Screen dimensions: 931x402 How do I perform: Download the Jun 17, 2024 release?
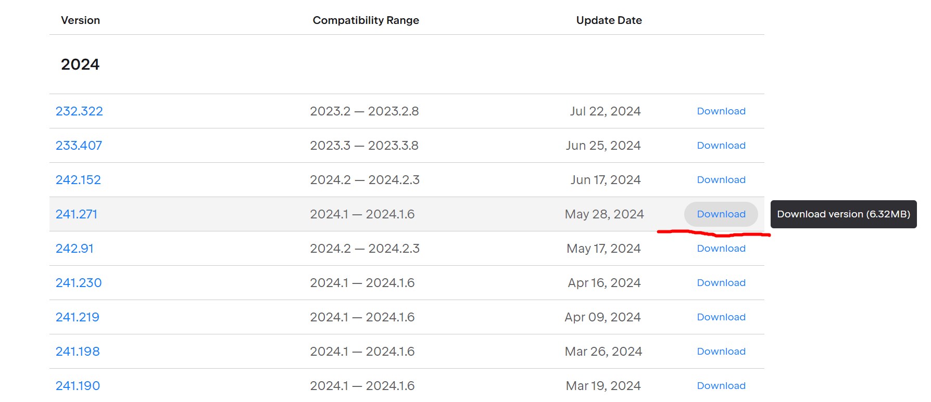click(721, 180)
